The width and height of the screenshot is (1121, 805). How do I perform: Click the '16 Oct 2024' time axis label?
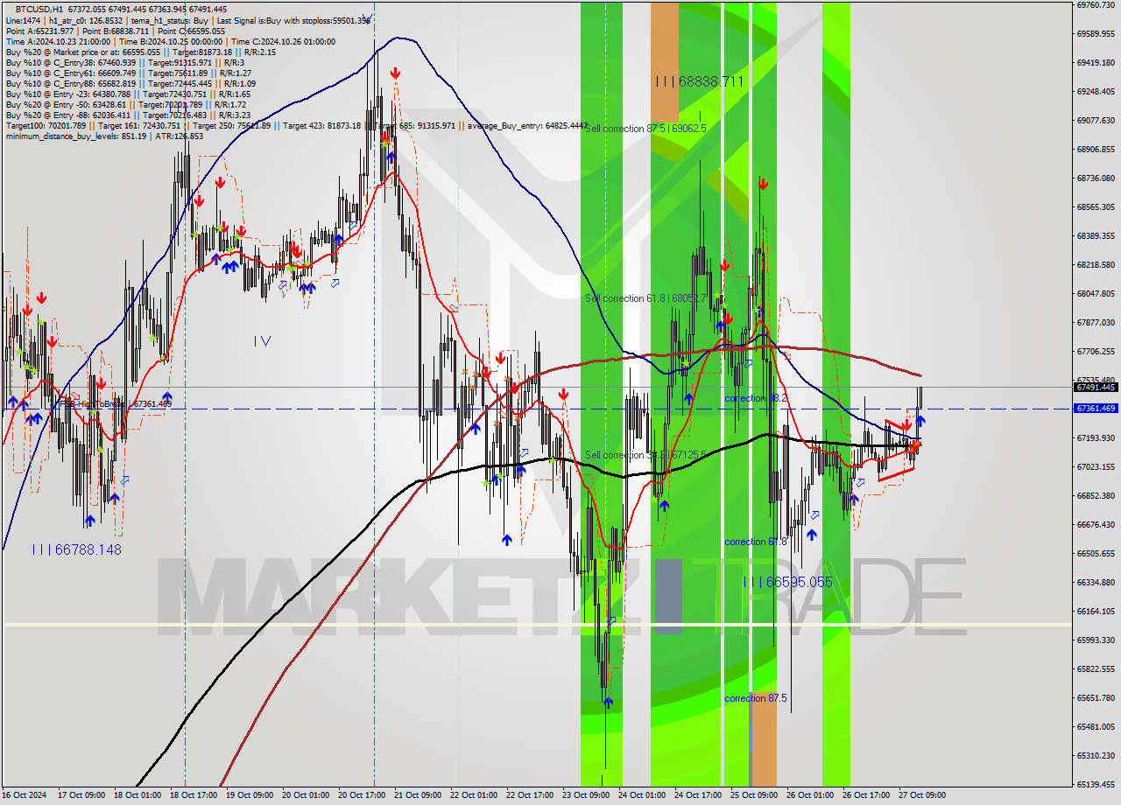(x=24, y=795)
